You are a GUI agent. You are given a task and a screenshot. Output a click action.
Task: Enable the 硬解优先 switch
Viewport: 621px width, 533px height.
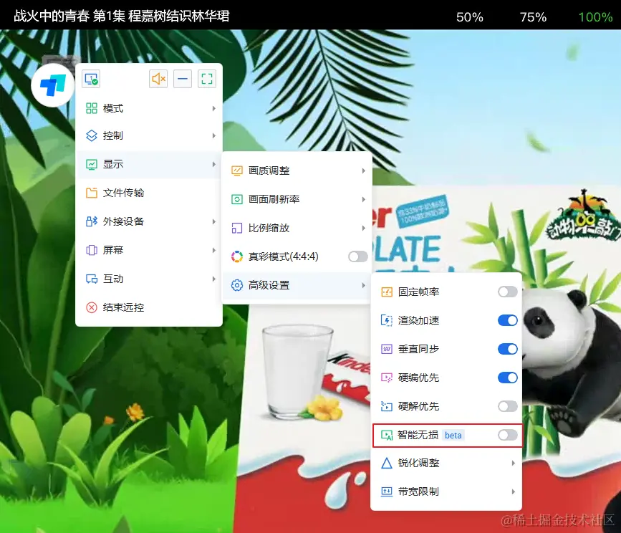tap(508, 406)
